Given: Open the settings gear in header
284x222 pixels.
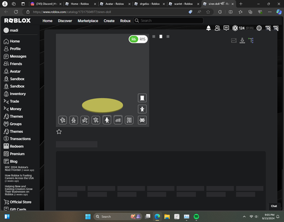Looking at the screenshot, I should [259, 28].
